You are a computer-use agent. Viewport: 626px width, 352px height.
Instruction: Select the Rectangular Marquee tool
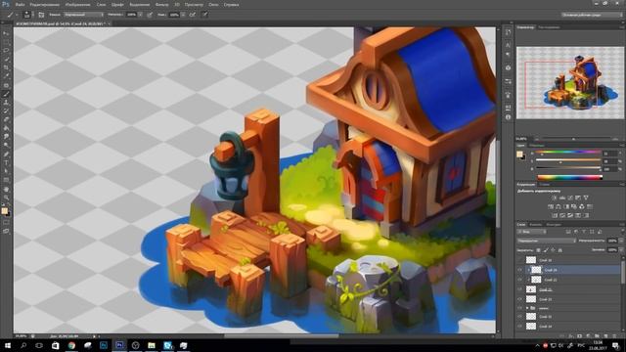tap(6, 42)
